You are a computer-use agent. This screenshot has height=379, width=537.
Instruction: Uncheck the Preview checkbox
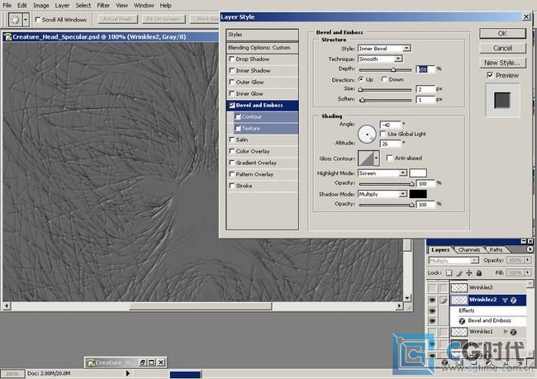click(x=490, y=75)
